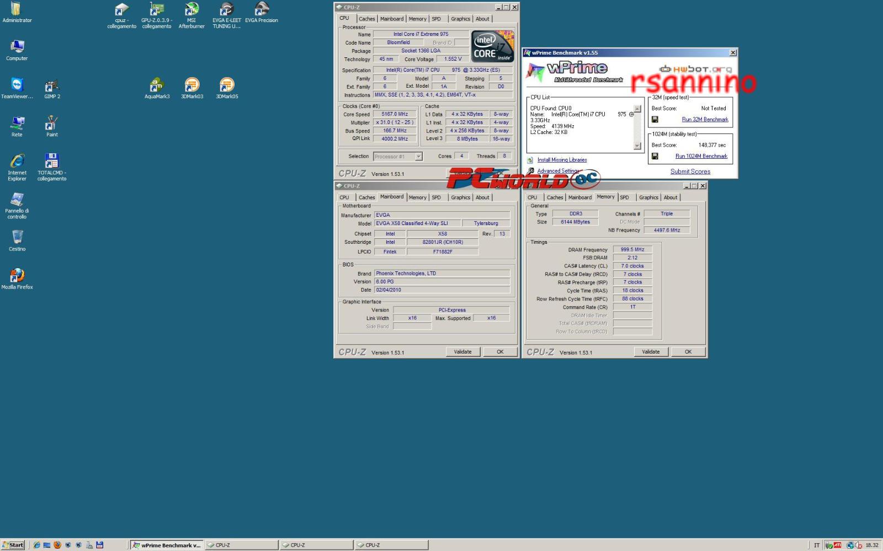Open About tab in top CPU-Z window

click(x=482, y=19)
